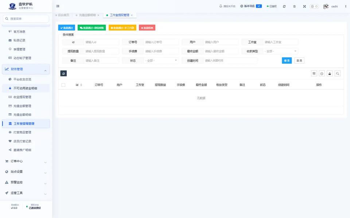Screen dimensions: 350x218
Task: Tick the select-all checkbox in table header
Action: click(63, 85)
